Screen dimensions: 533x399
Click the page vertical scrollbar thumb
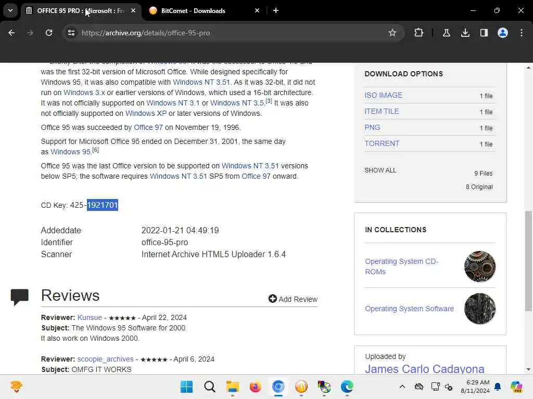coord(528,261)
